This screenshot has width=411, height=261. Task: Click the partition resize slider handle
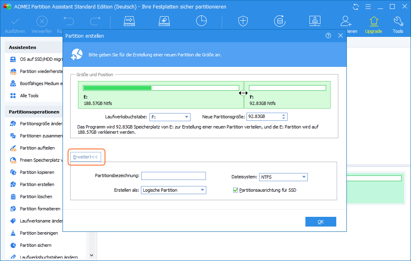click(243, 93)
